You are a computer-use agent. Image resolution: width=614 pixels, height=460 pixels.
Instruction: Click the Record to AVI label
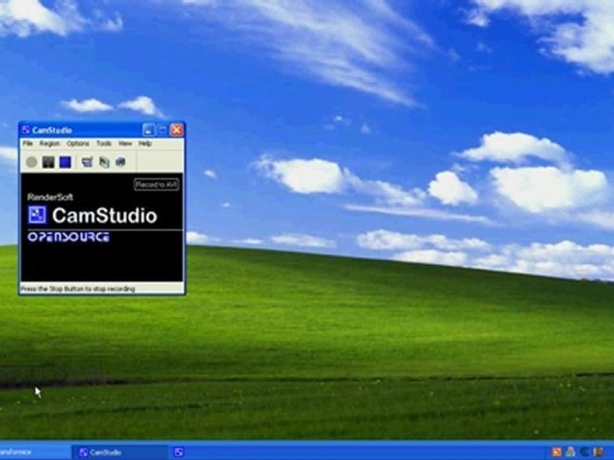click(157, 185)
